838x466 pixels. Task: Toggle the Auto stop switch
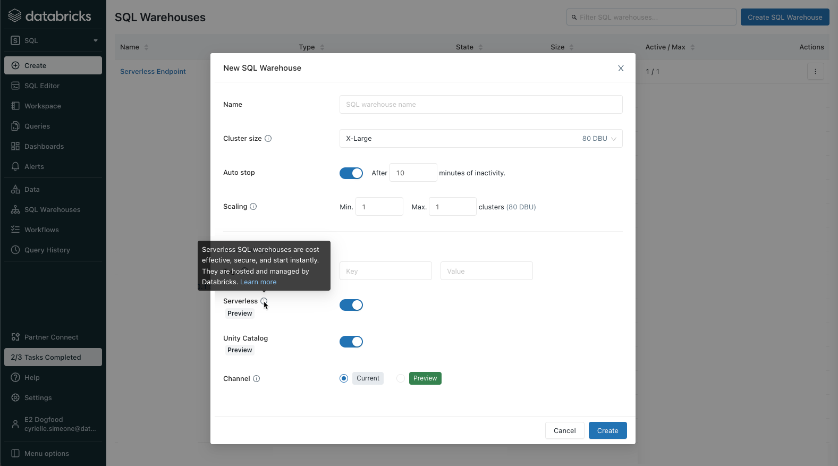click(351, 173)
